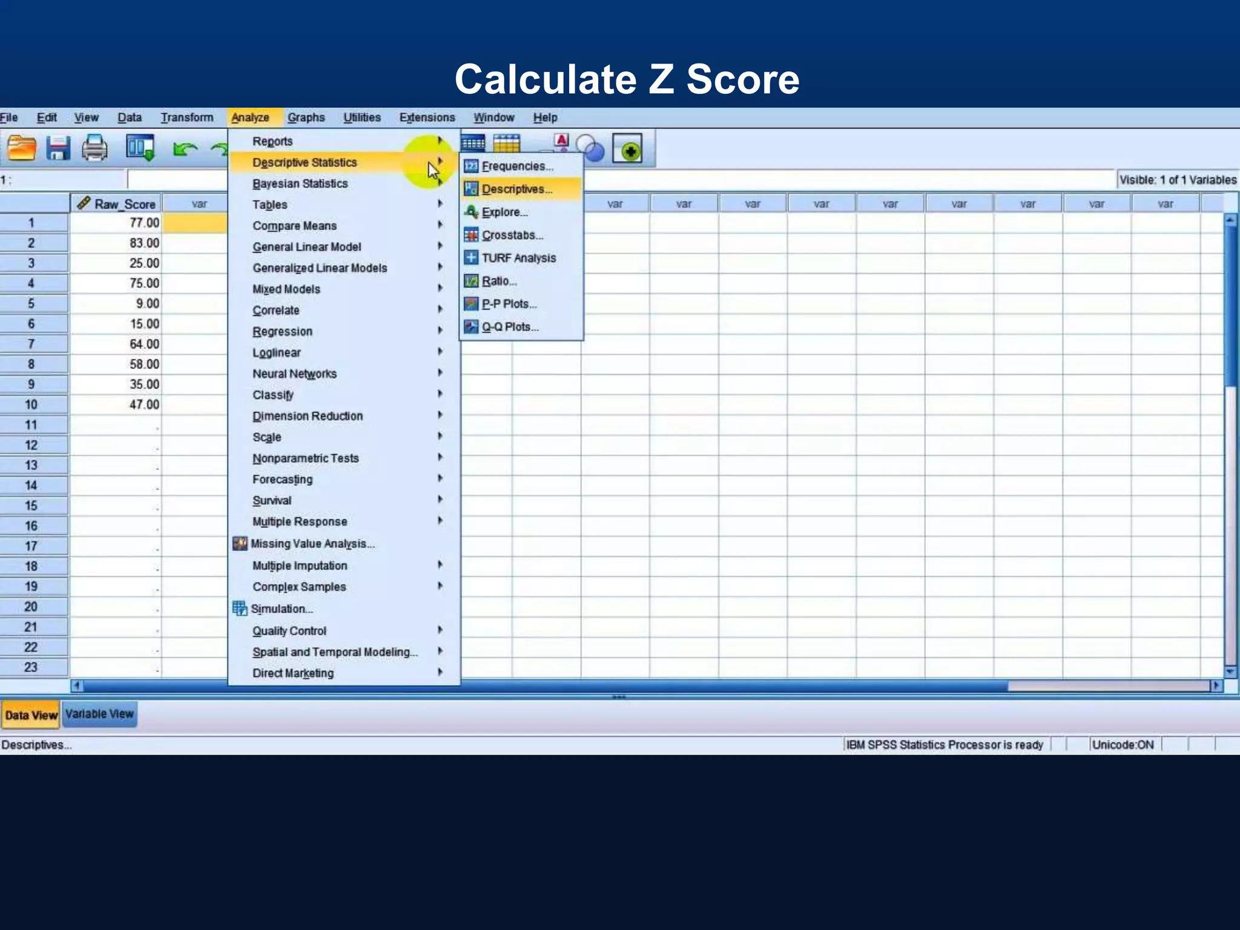This screenshot has height=930, width=1240.
Task: Click the Q-Q Plots icon
Action: [471, 326]
